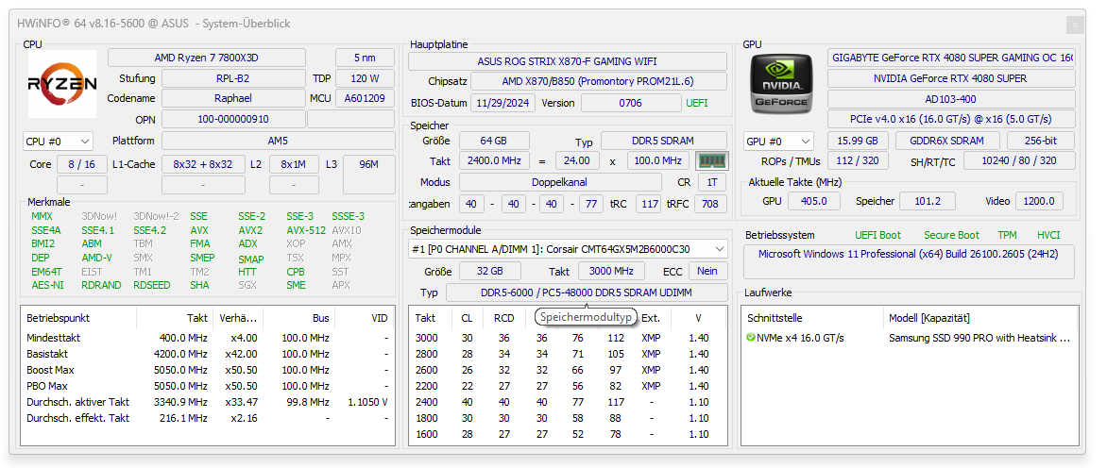Click the BIOS date 11/29/2024 field
Viewport: 1107px width, 468px height.
(502, 103)
